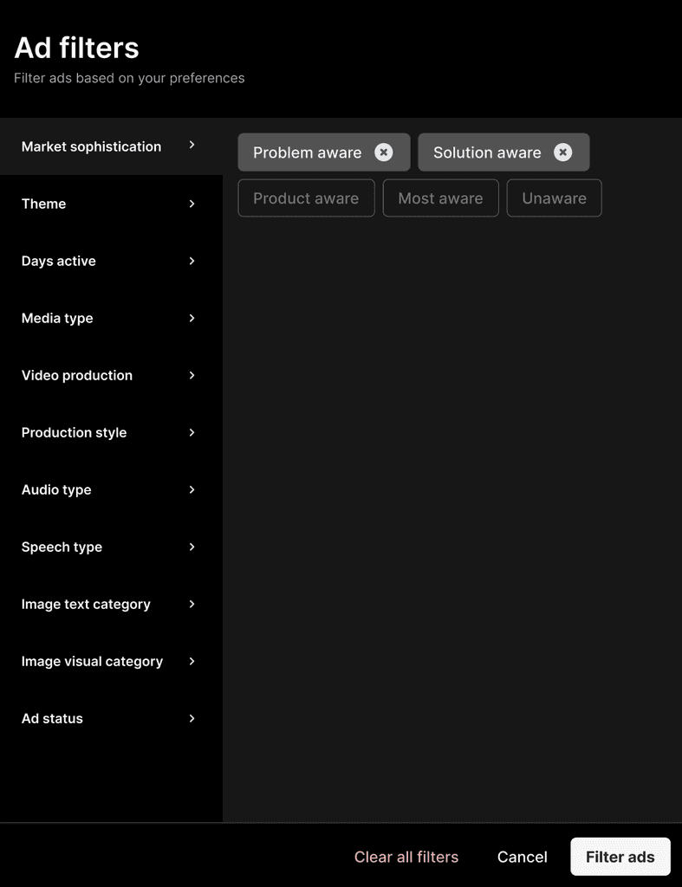682x887 pixels.
Task: Click the arrow next to Video production
Action: [x=192, y=375]
